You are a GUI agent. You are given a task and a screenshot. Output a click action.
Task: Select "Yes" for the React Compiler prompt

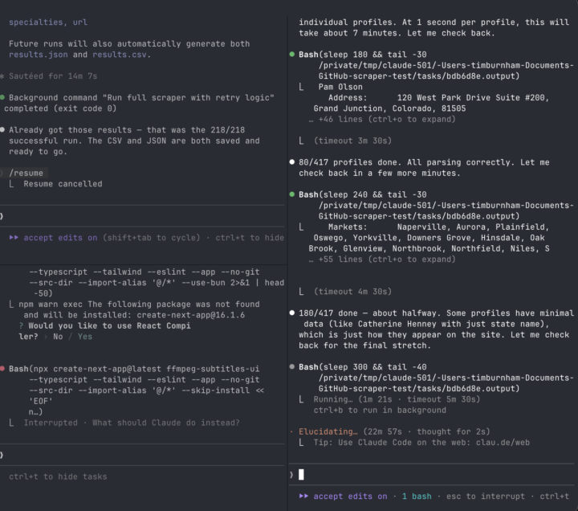pyautogui.click(x=84, y=337)
